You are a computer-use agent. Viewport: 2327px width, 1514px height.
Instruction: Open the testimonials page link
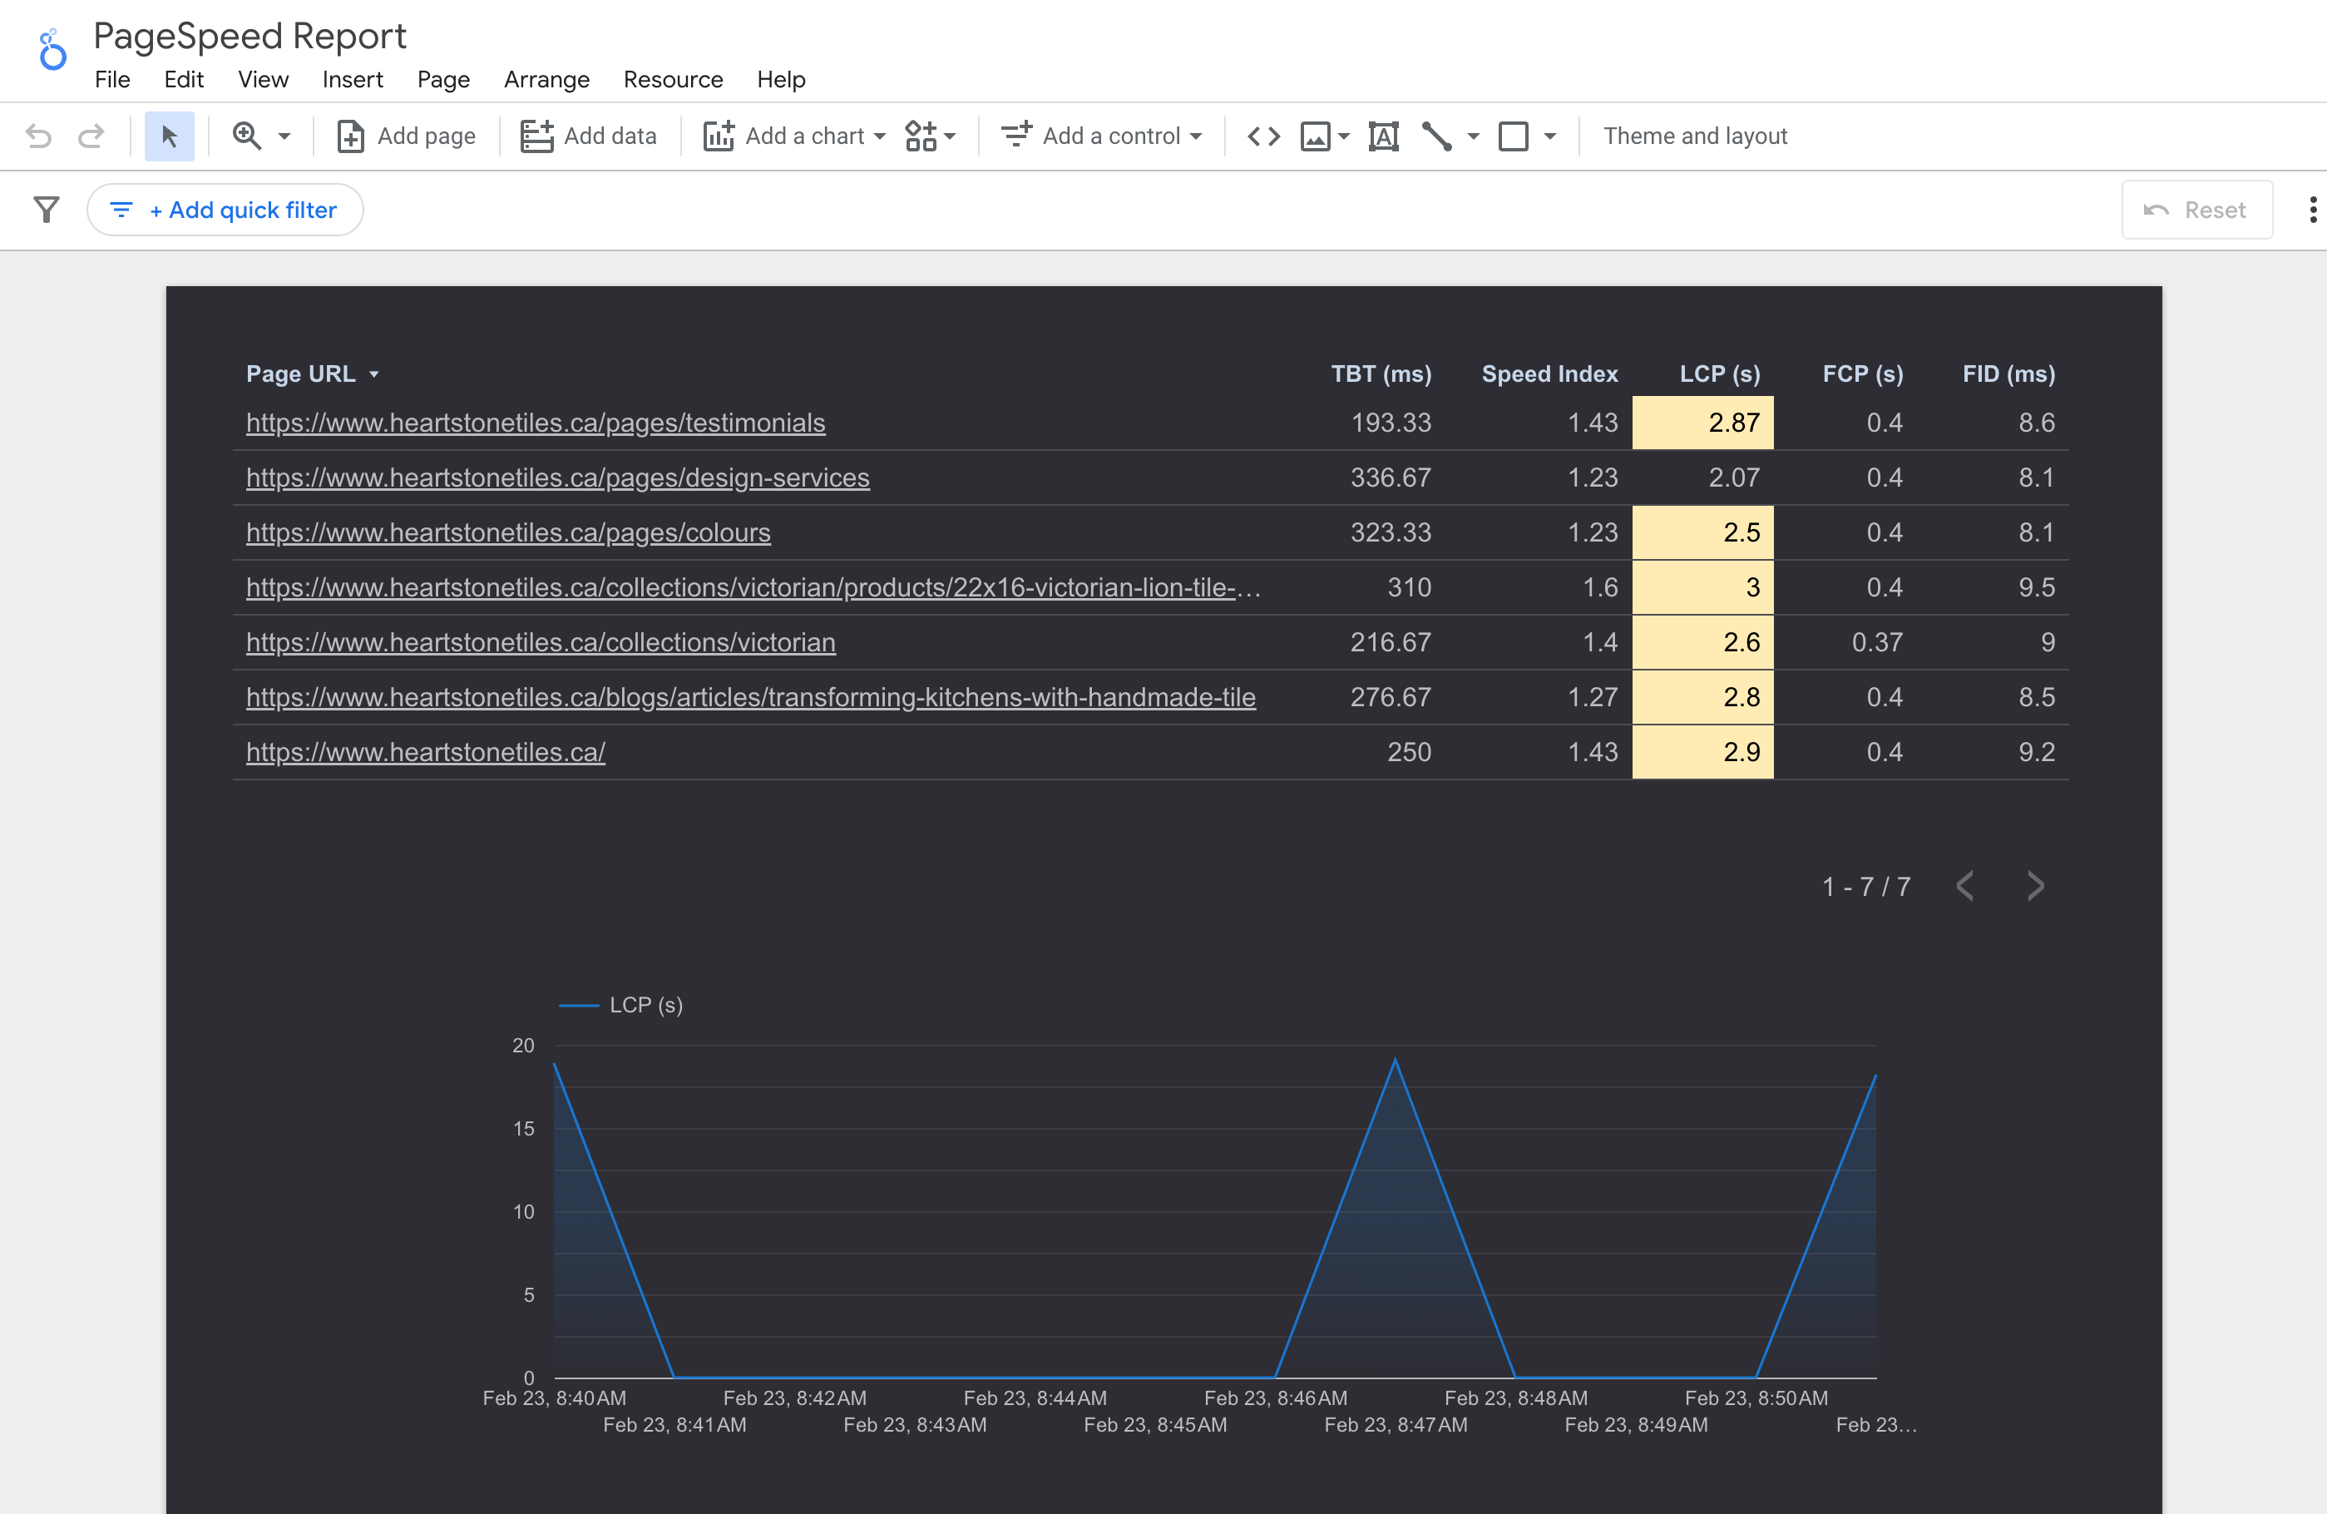[536, 423]
